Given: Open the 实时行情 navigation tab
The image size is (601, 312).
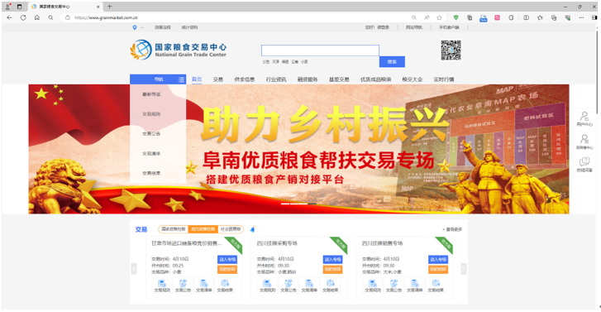Looking at the screenshot, I should 444,79.
